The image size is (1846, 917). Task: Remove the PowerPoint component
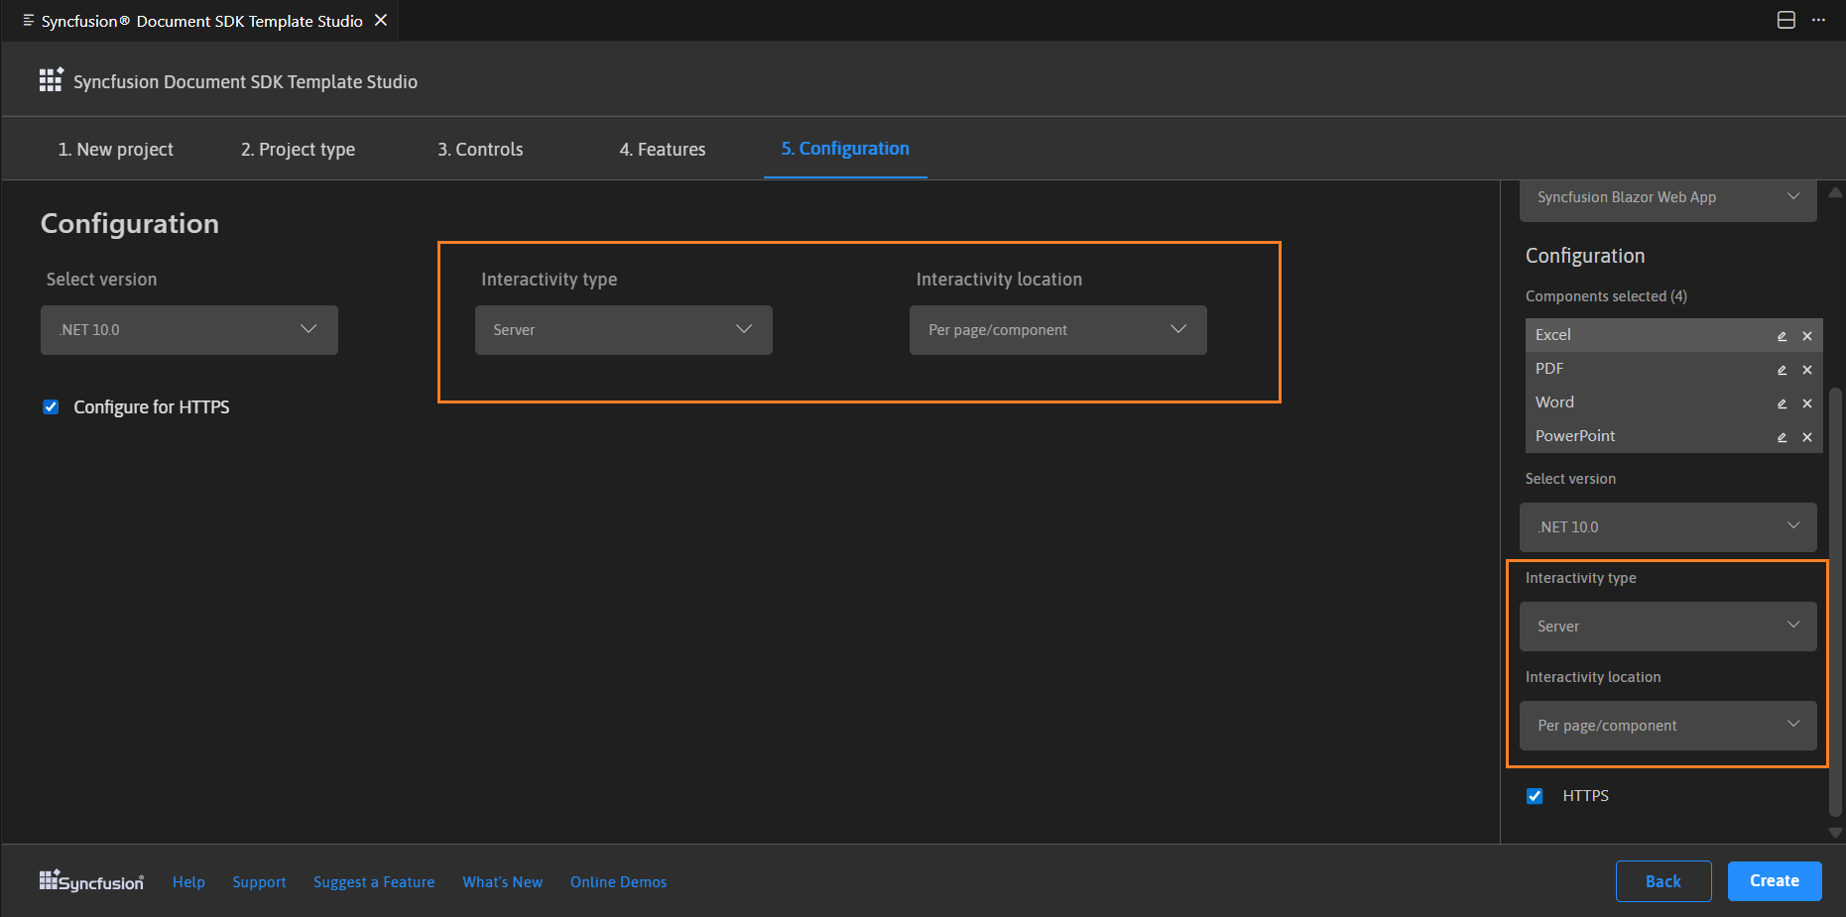1806,437
